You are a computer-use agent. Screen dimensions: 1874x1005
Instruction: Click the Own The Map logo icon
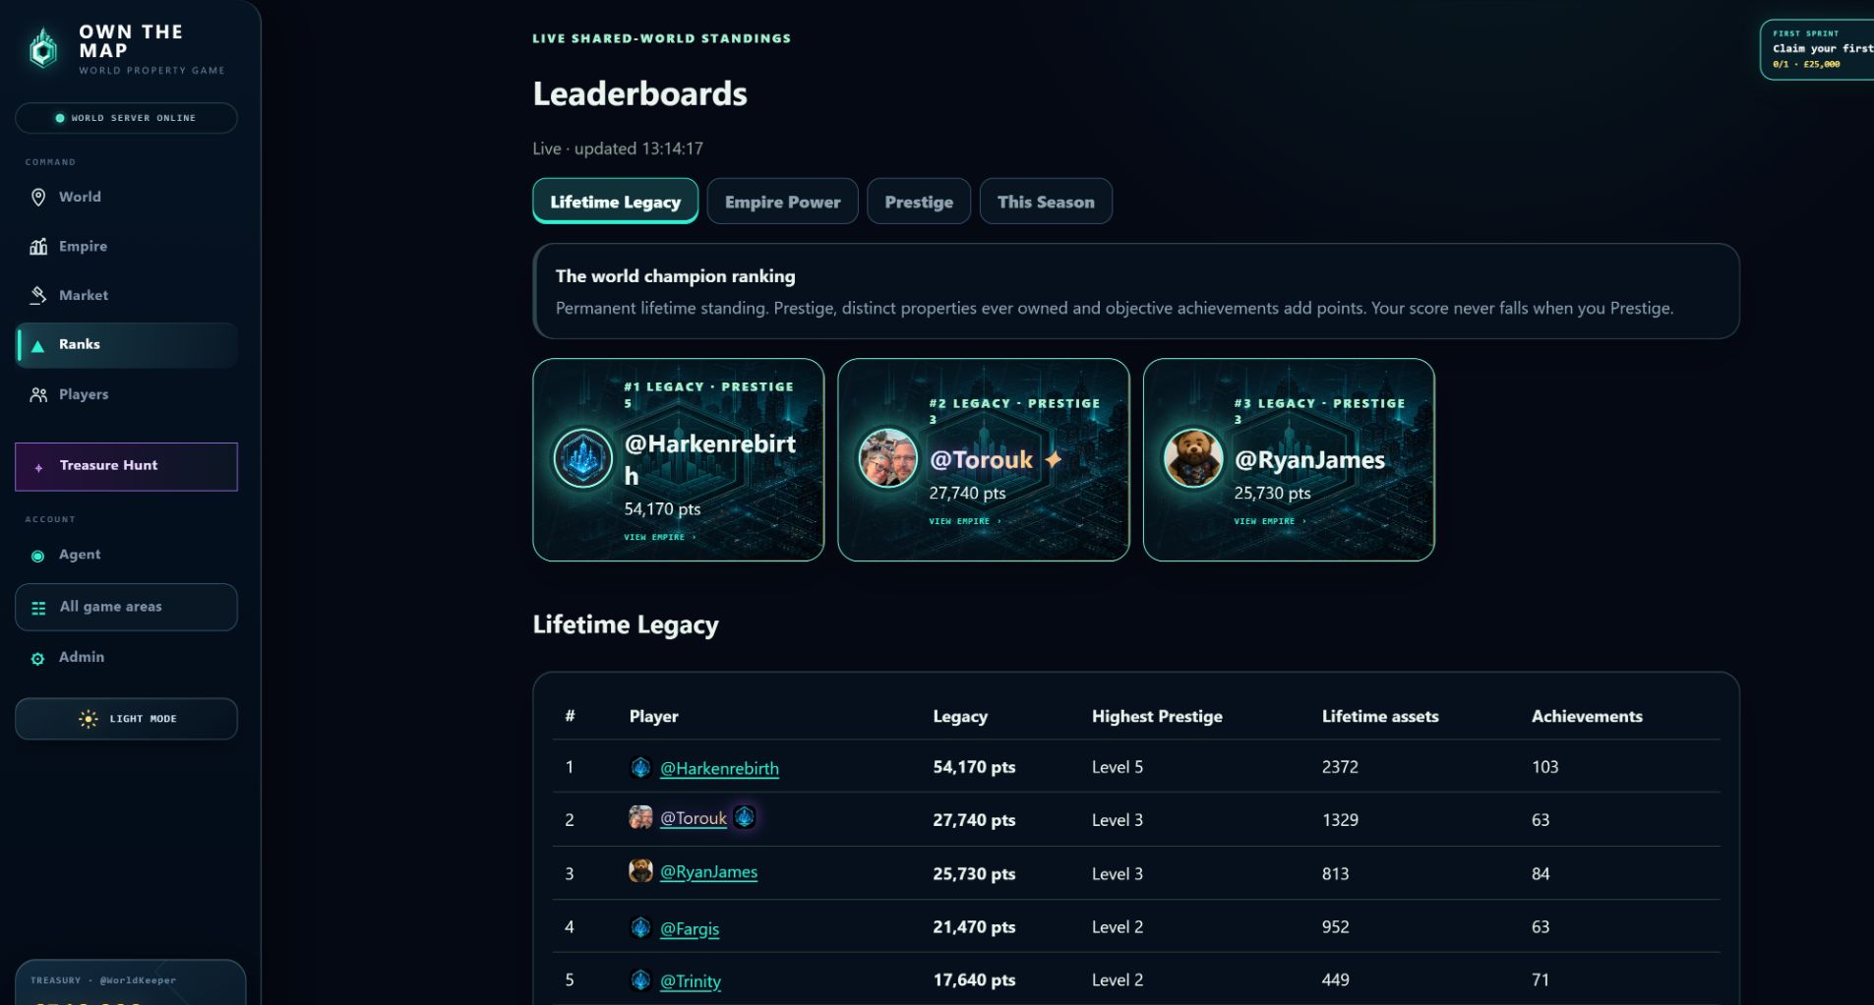coord(43,48)
